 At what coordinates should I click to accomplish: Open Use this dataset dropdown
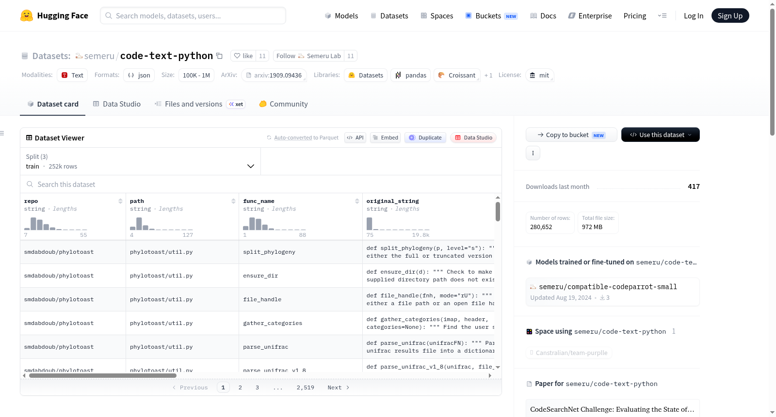point(661,135)
